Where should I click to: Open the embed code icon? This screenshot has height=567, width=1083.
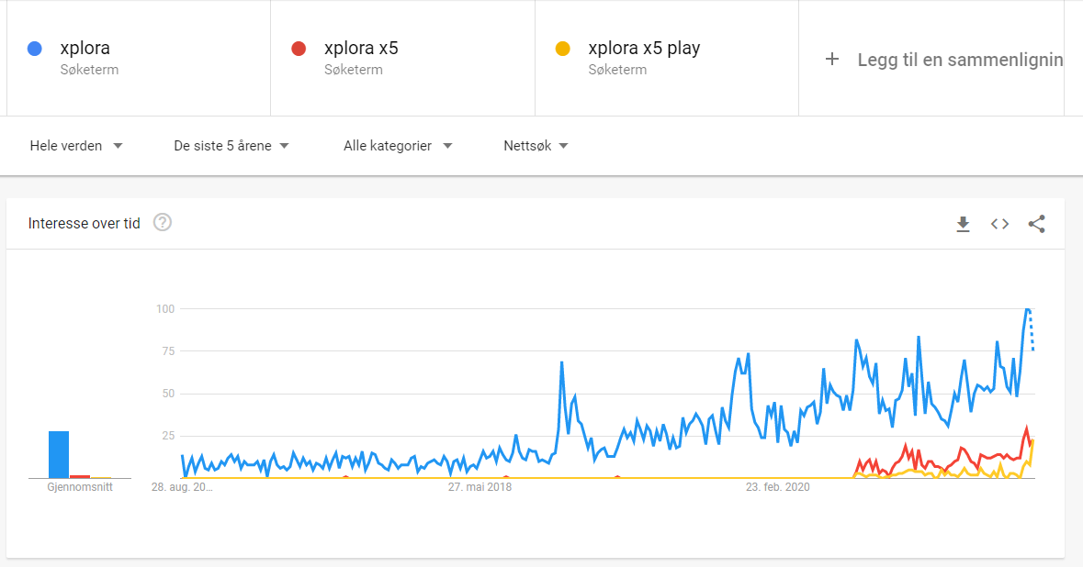pyautogui.click(x=999, y=224)
